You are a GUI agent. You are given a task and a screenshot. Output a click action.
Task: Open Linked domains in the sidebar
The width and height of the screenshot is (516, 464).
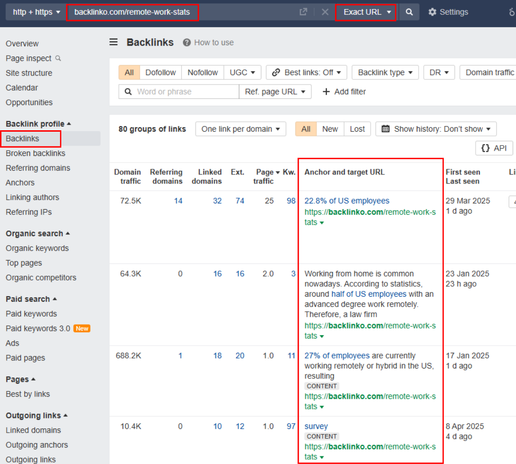tap(33, 430)
